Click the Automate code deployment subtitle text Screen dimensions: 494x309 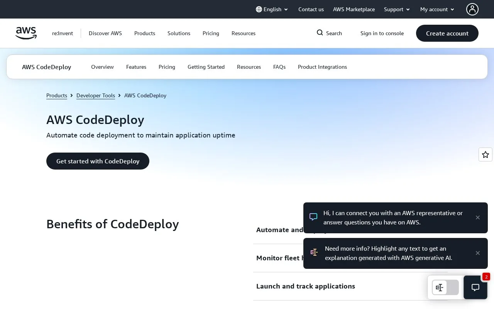pos(141,135)
